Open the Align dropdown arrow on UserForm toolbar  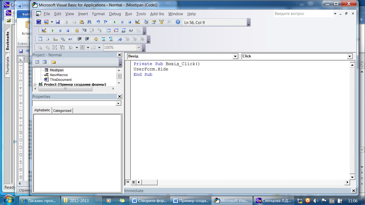point(77,48)
